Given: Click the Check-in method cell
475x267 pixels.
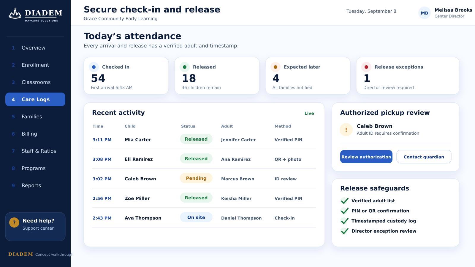Looking at the screenshot, I should point(285,218).
